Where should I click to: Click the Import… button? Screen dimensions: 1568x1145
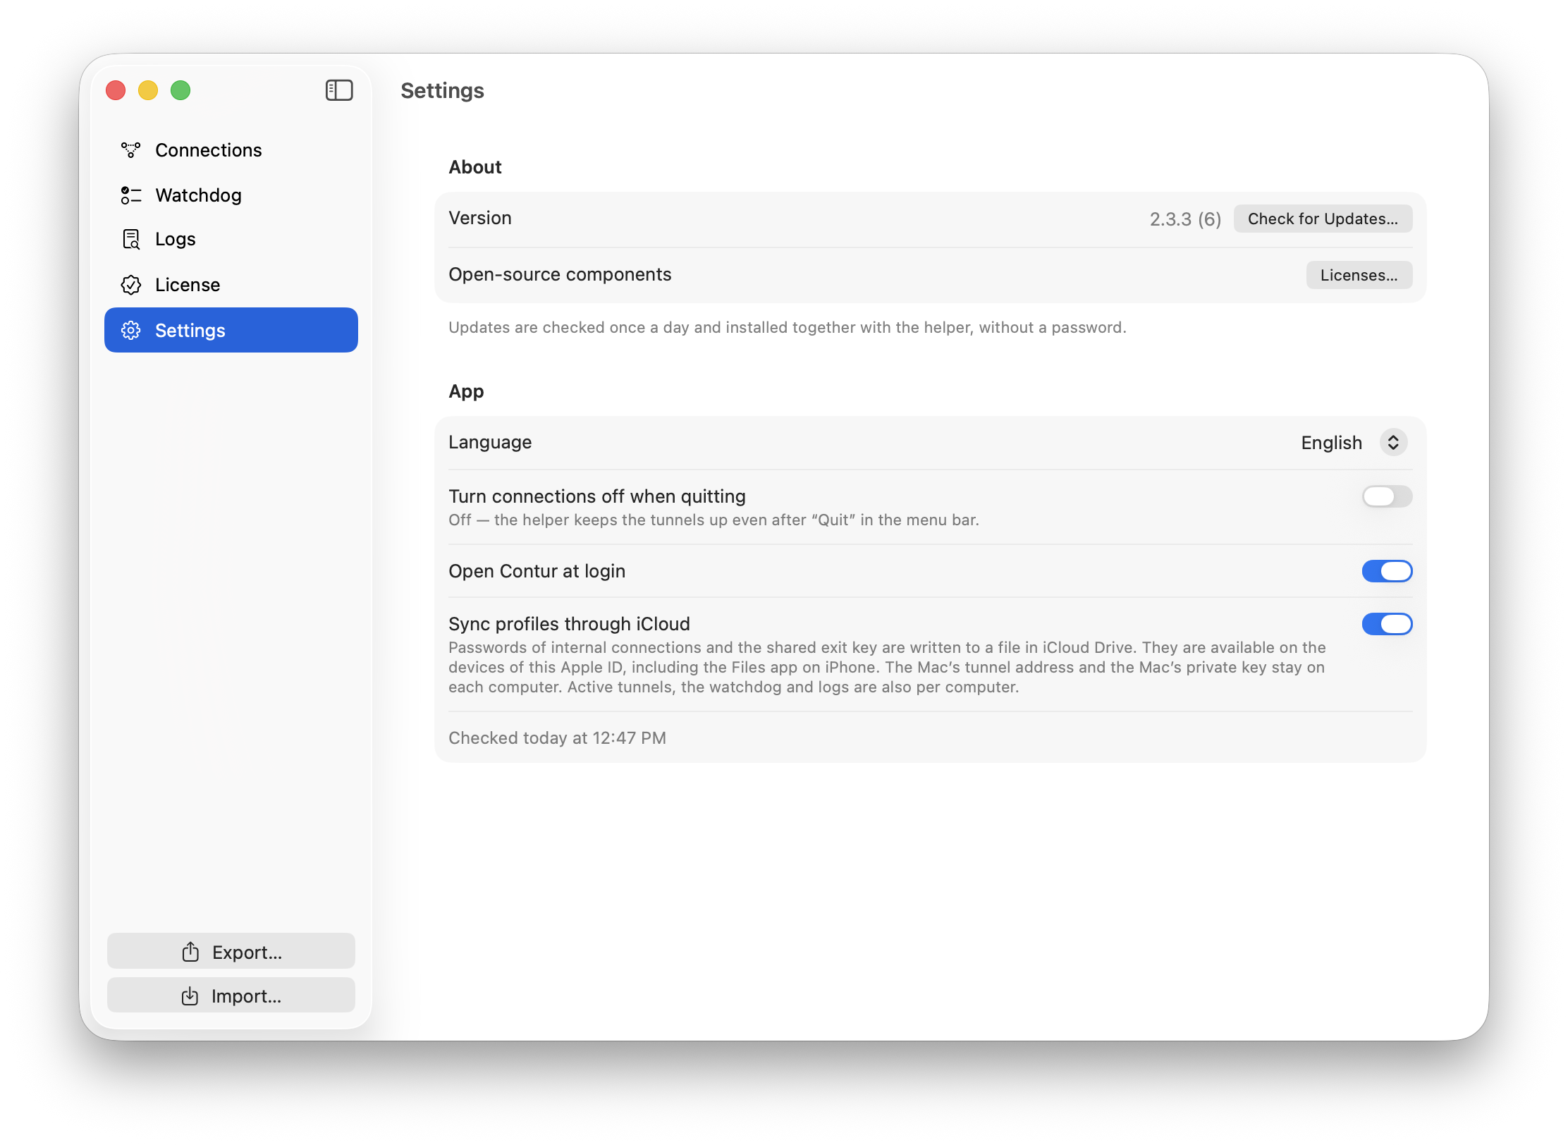coord(231,996)
